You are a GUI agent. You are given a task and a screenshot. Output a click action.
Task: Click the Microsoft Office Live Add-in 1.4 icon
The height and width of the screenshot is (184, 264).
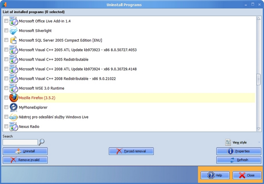[14, 21]
